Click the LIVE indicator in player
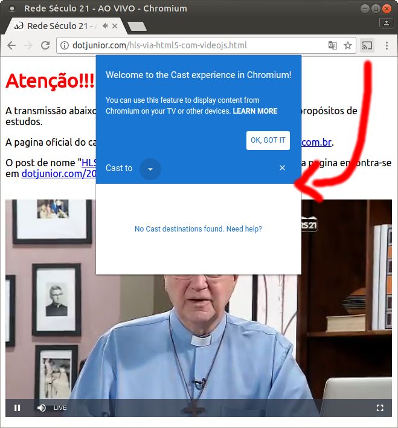This screenshot has width=398, height=428. pyautogui.click(x=60, y=408)
